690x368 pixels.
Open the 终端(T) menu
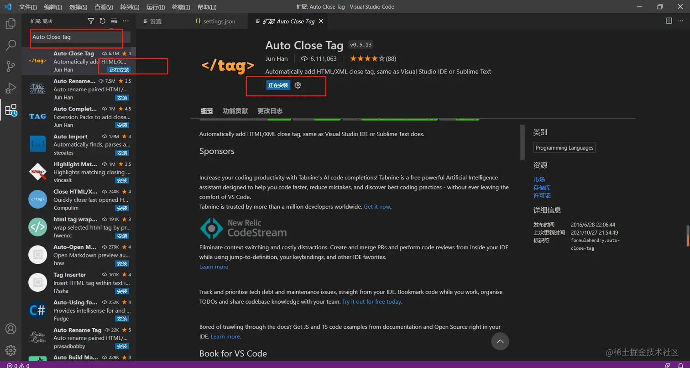[181, 7]
